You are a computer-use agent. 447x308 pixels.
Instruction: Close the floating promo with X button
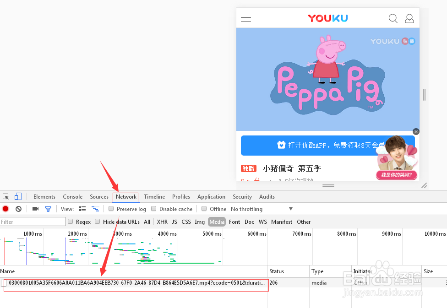tap(416, 132)
